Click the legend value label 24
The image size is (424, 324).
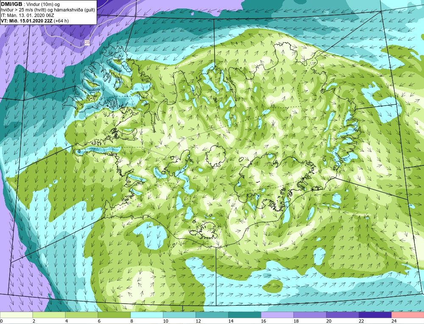(x=394, y=321)
